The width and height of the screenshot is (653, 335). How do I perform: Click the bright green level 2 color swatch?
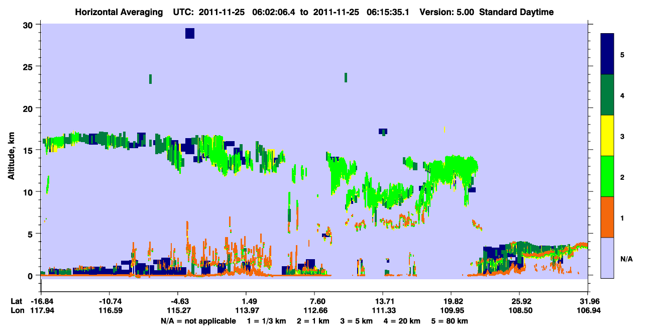click(607, 176)
